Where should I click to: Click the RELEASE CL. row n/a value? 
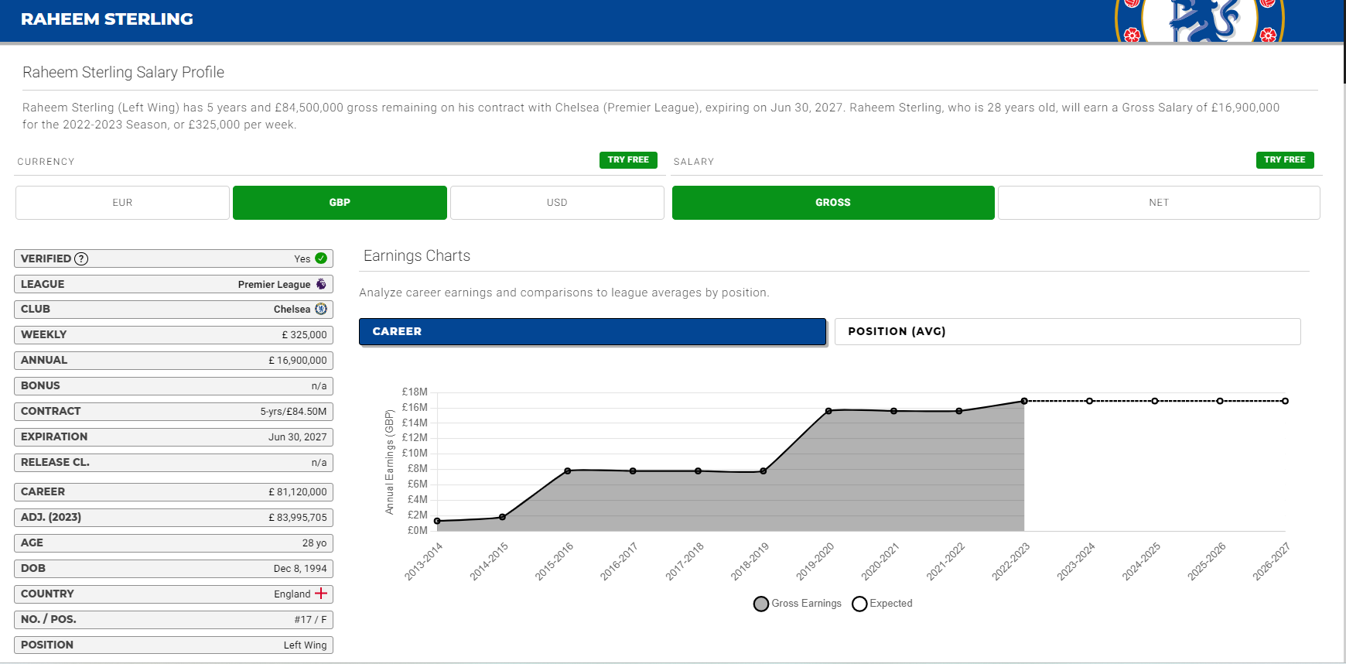319,462
